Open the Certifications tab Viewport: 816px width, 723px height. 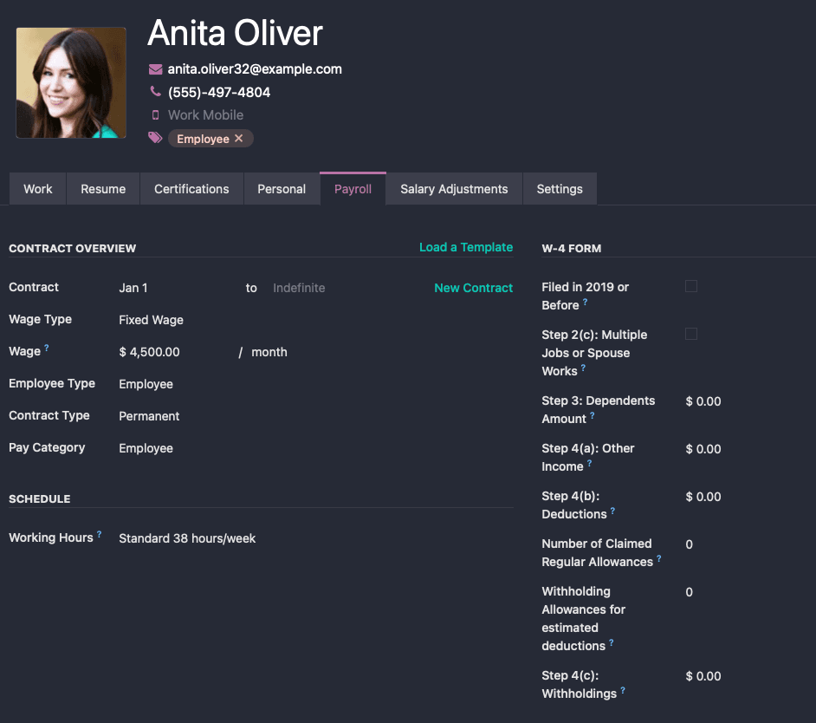pyautogui.click(x=191, y=189)
